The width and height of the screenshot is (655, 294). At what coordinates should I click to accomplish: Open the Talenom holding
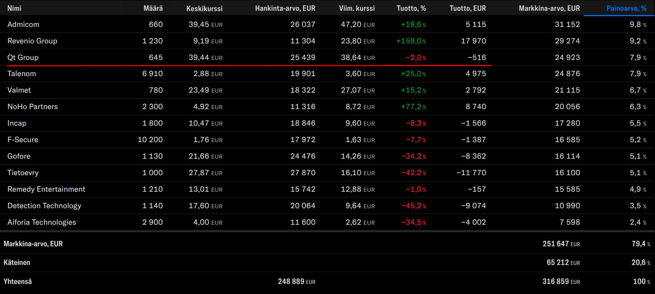[22, 74]
